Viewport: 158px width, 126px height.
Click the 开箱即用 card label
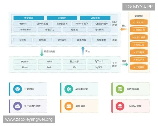[29, 89]
